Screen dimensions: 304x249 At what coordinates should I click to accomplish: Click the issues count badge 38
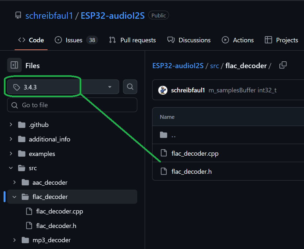coord(92,40)
